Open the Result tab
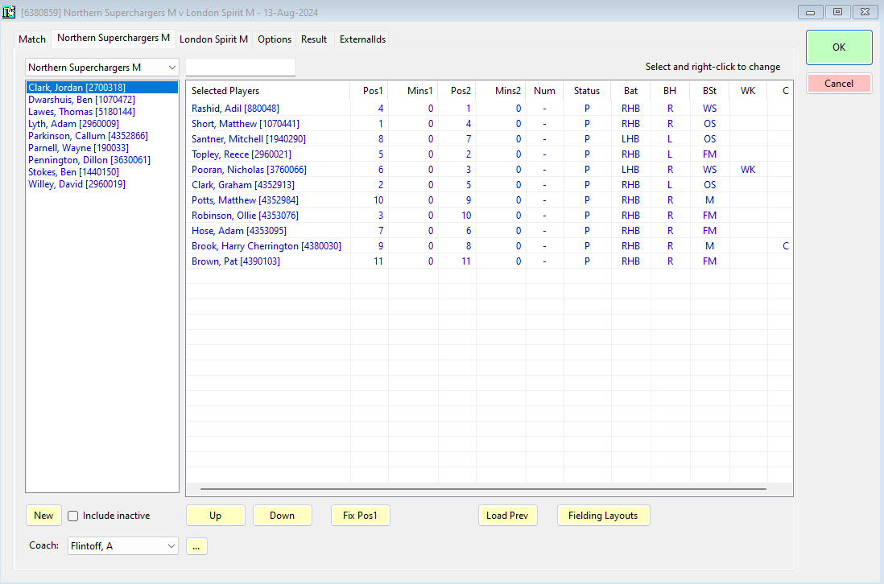This screenshot has width=884, height=584. 314,39
